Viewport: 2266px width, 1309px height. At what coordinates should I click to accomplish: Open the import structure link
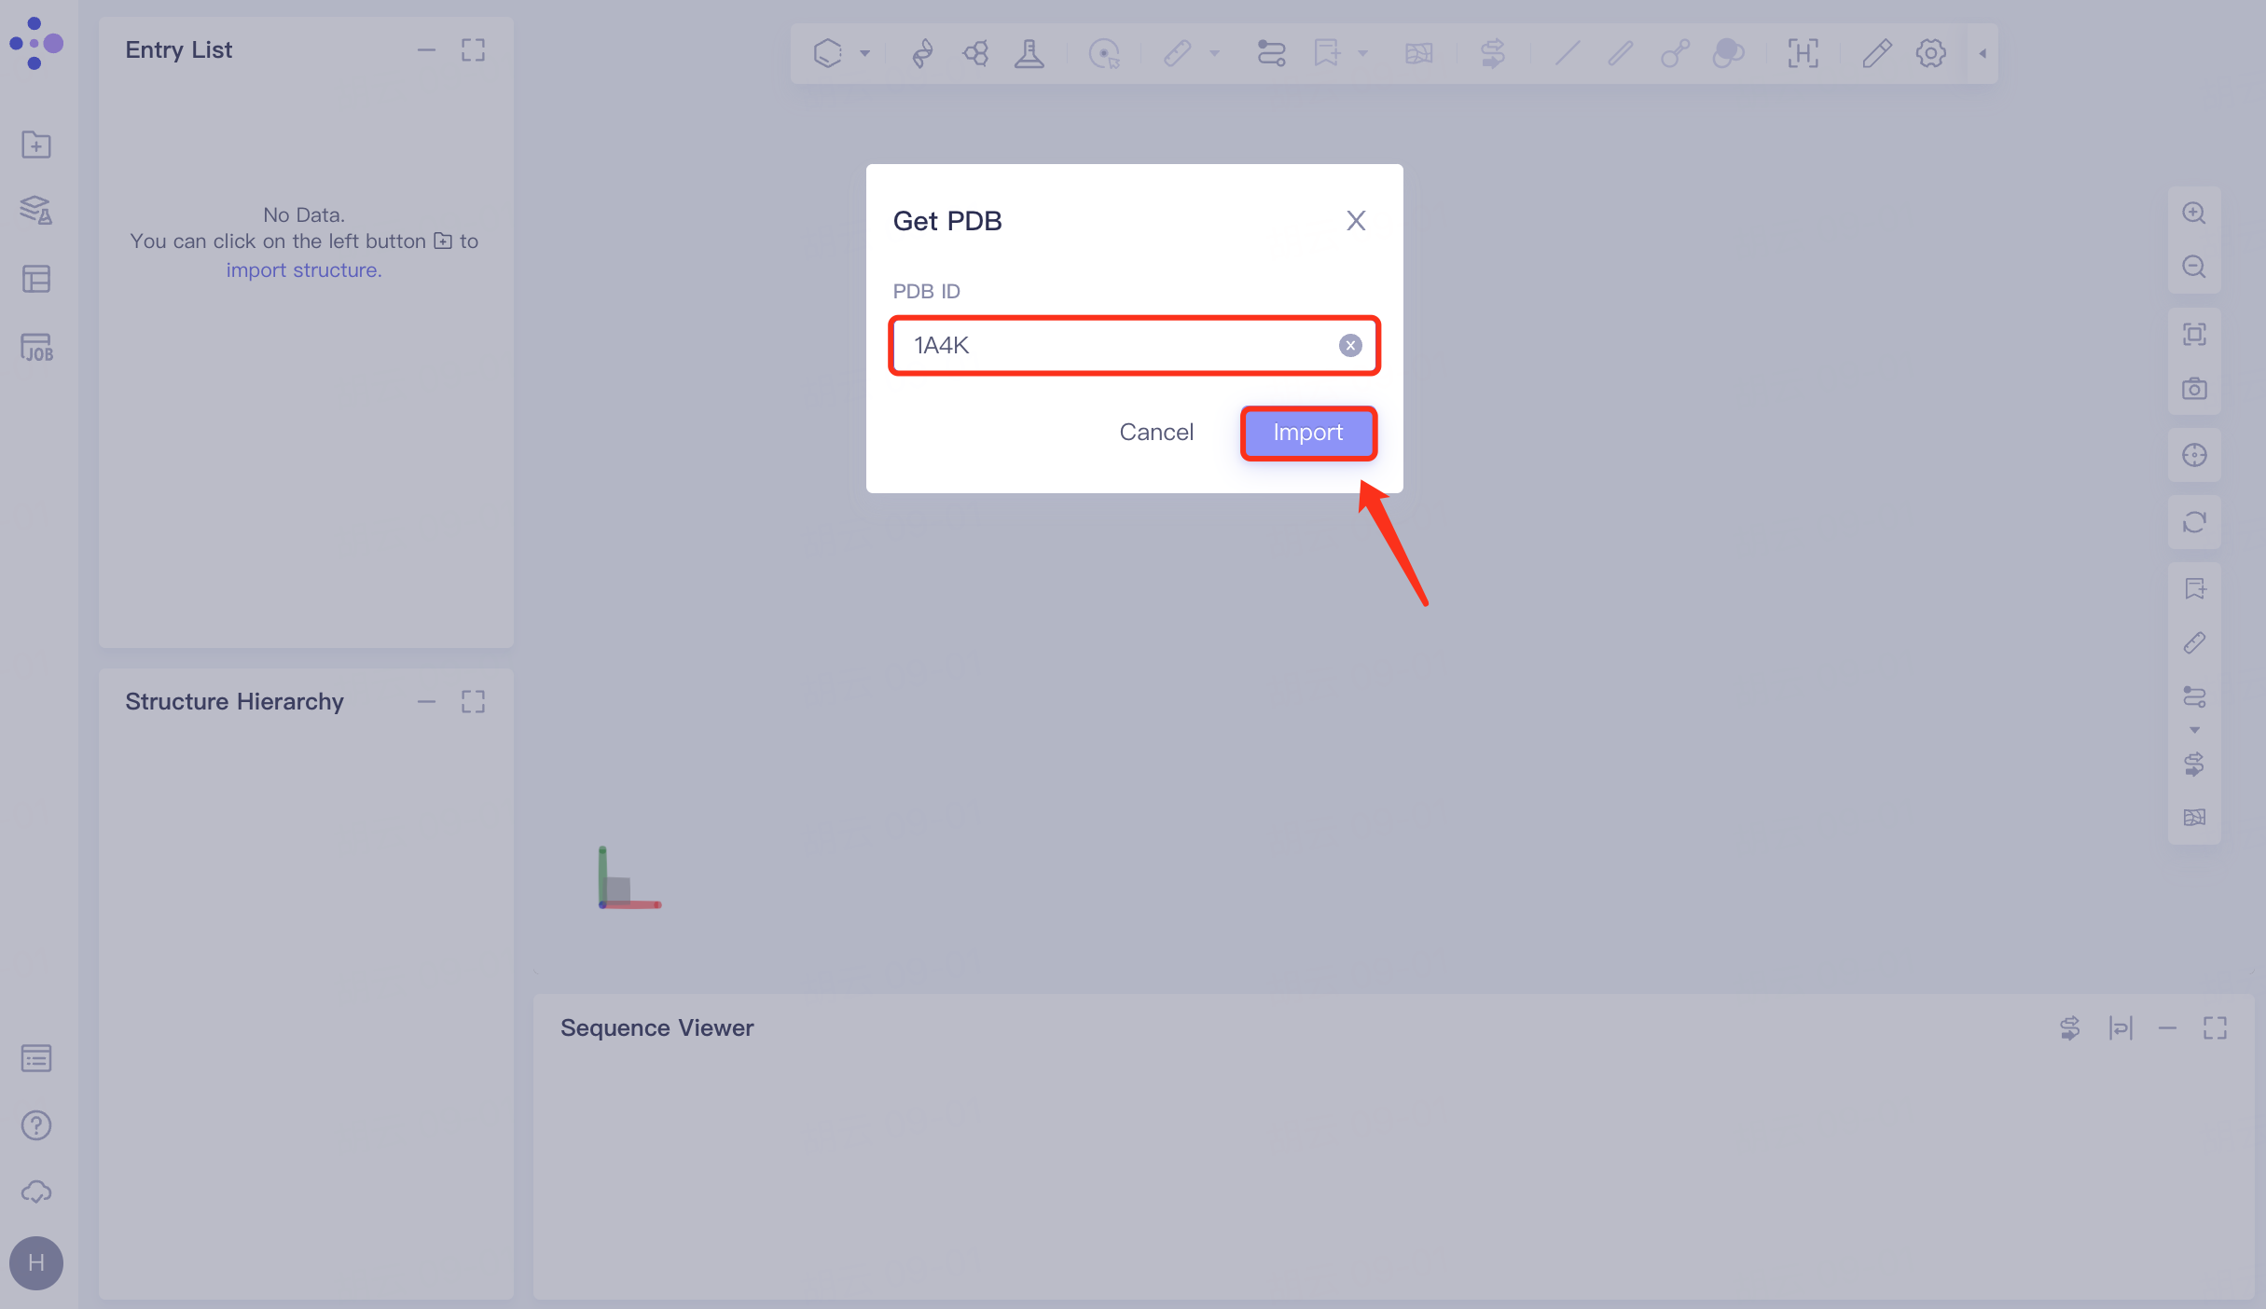point(303,269)
